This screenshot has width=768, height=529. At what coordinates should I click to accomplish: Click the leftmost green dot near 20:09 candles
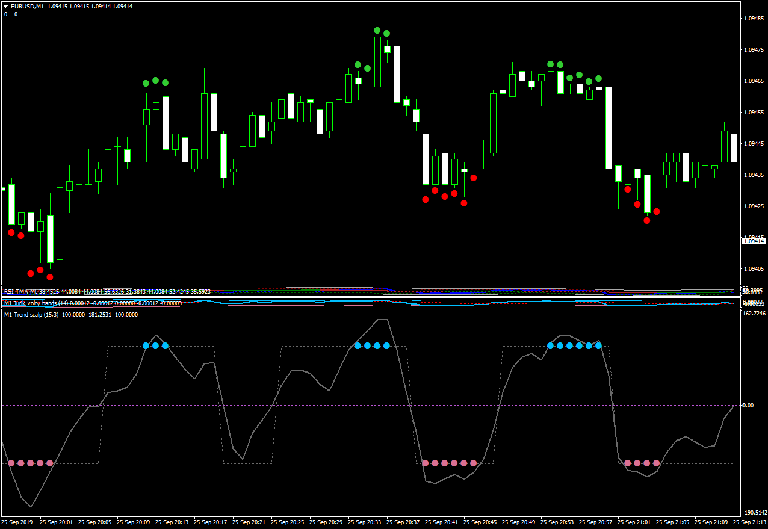click(x=146, y=84)
